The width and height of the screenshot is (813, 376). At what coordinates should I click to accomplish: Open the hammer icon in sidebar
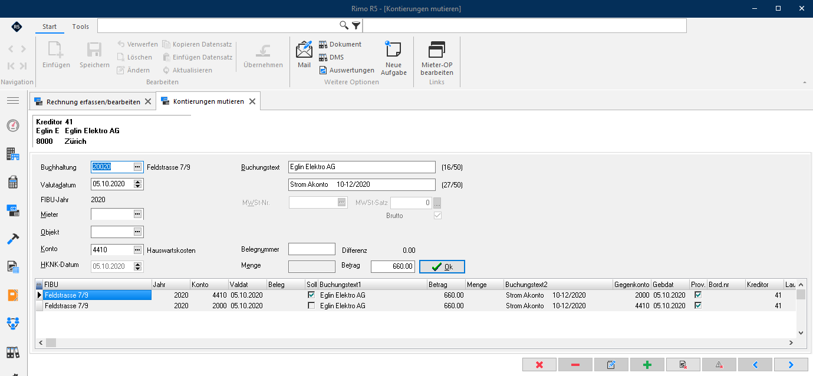(x=13, y=239)
